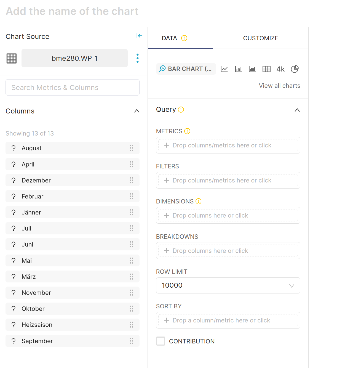
Task: Collapse the Columns section
Action: tap(137, 111)
